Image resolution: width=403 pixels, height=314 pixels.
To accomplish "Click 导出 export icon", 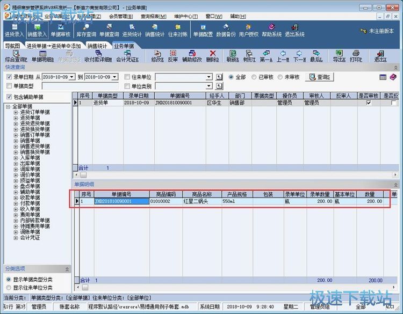I will click(339, 56).
